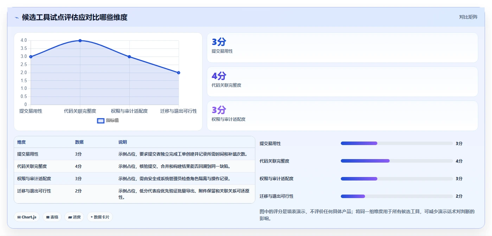This screenshot has width=492, height=236.
Task: Click the 2分 value in the table
Action: click(x=78, y=191)
